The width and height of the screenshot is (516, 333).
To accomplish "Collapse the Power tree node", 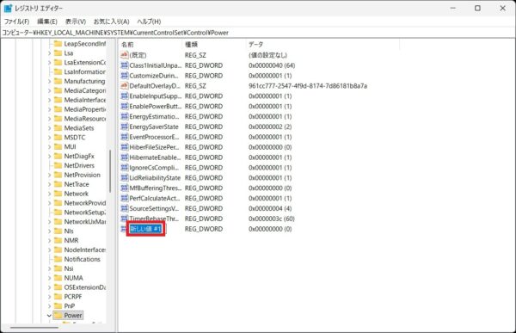I will click(x=49, y=316).
